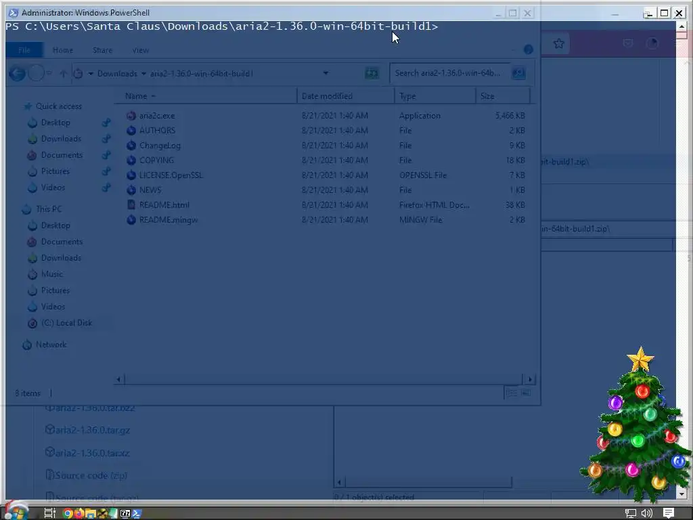Click the Back arrow in Explorer
The width and height of the screenshot is (693, 520).
pyautogui.click(x=17, y=73)
